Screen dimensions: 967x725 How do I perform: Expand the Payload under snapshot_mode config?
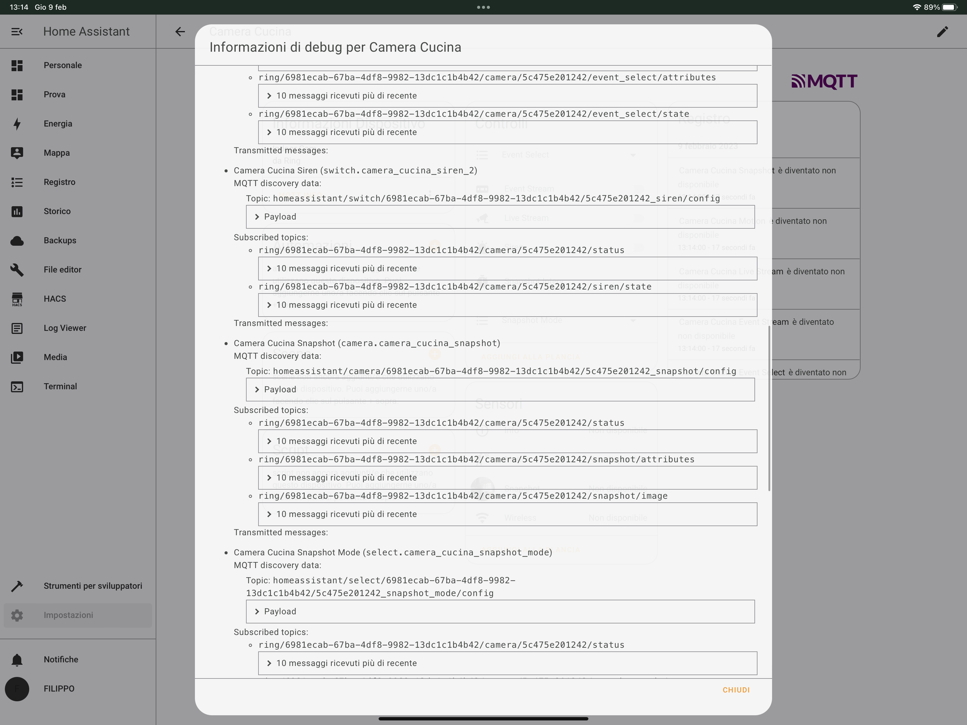click(x=280, y=611)
